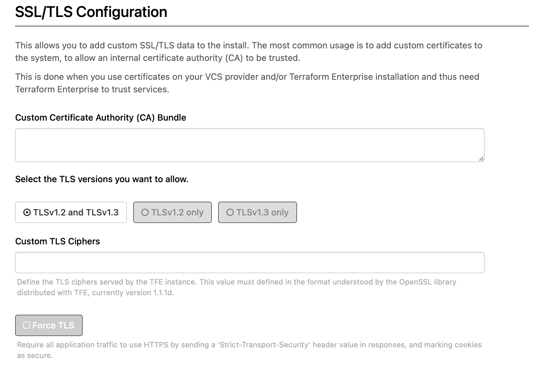Click the "SSL/TLS Configuration" heading
Image resolution: width=545 pixels, height=375 pixels.
coord(91,12)
